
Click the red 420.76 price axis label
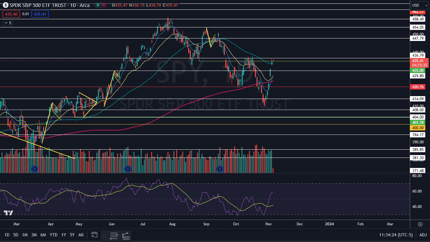point(418,87)
